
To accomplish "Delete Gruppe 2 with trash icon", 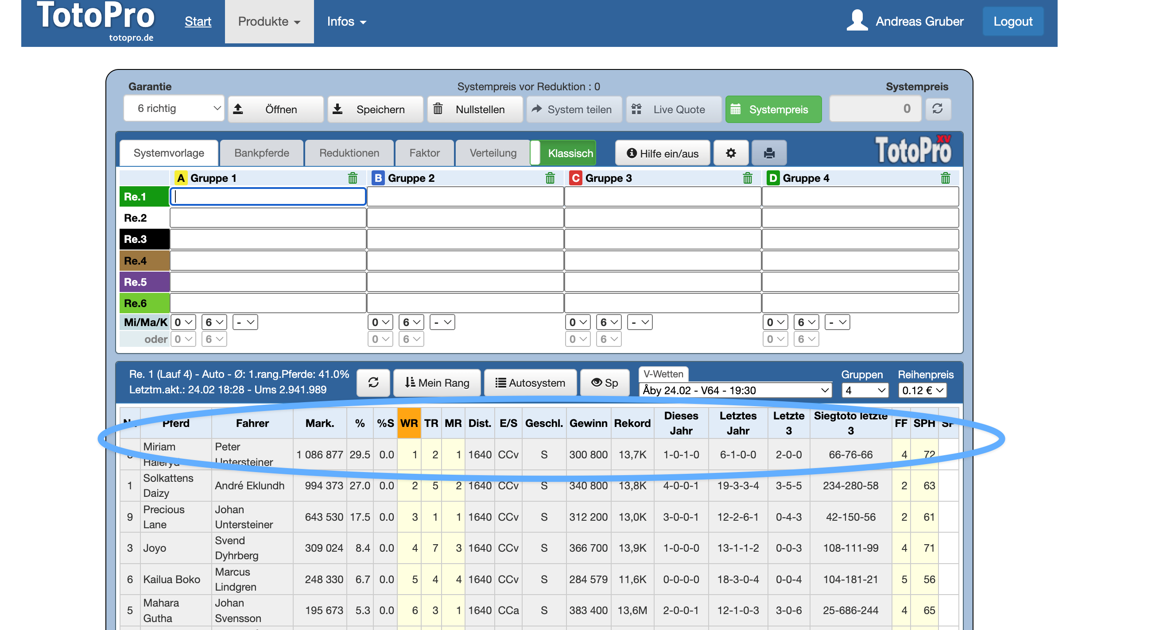I will point(550,178).
